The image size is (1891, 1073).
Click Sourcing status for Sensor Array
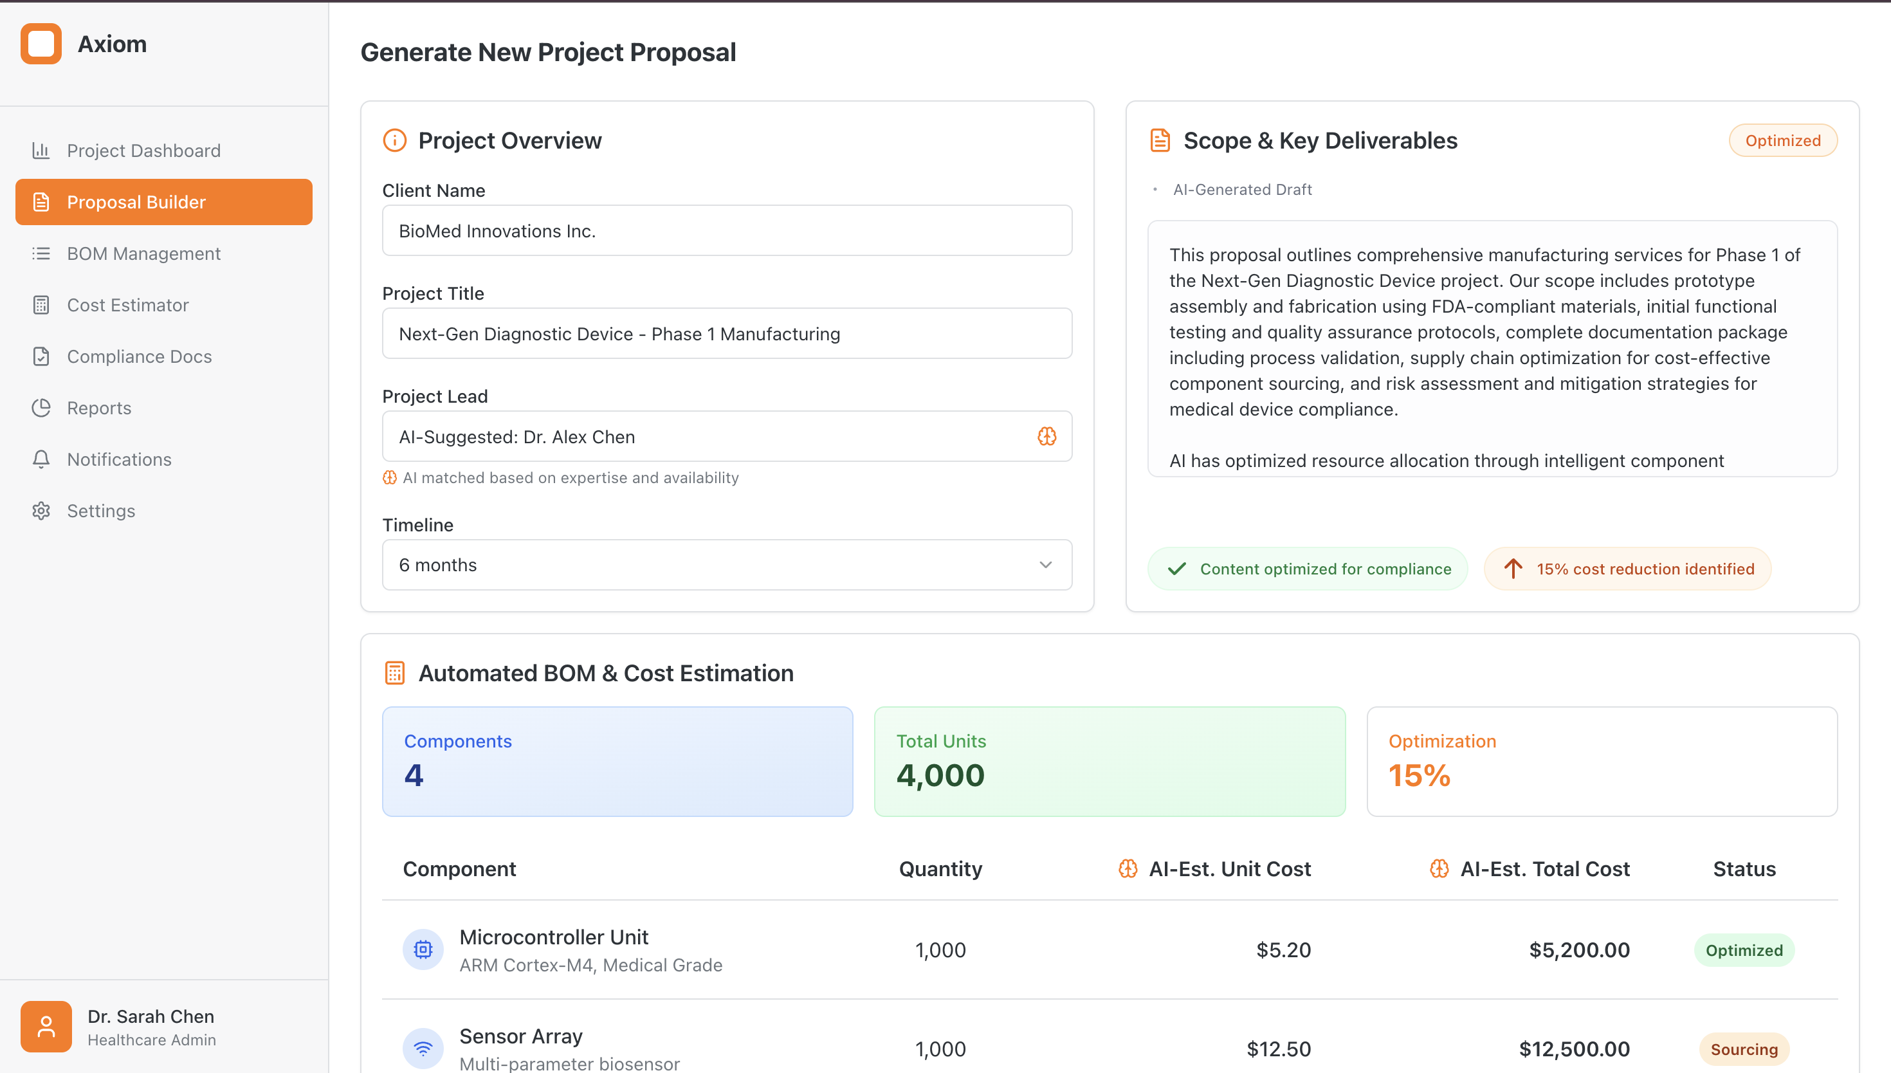[1744, 1049]
